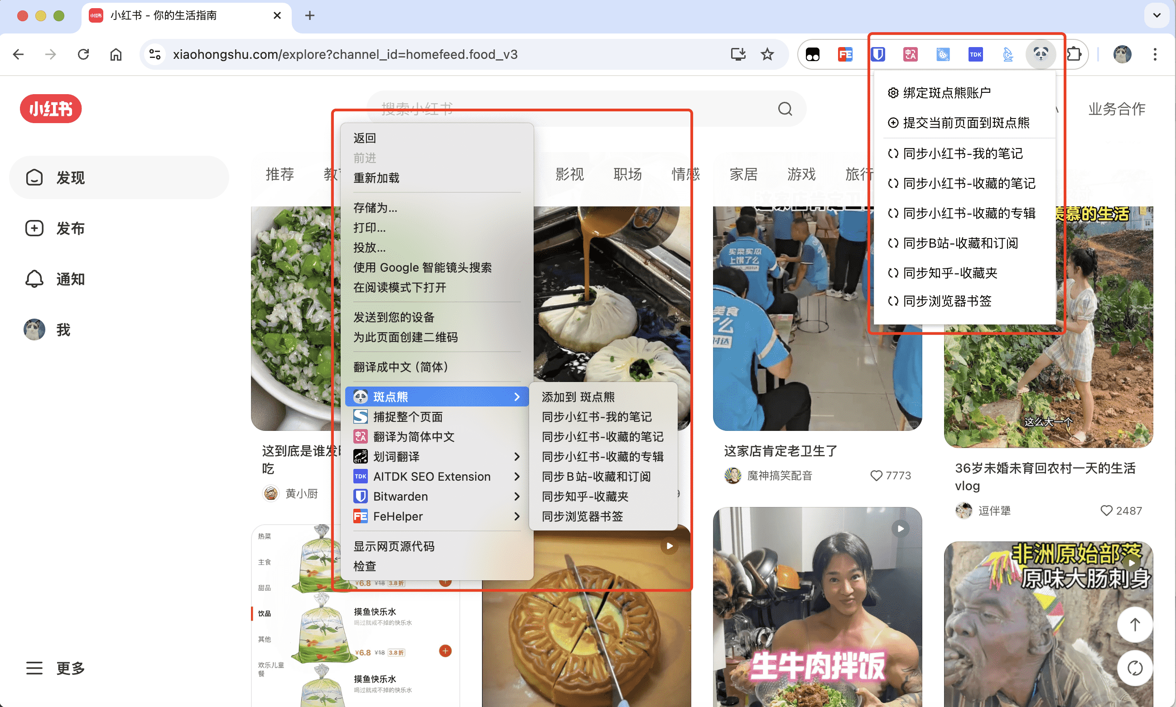Image resolution: width=1176 pixels, height=707 pixels.
Task: Click the 业务合作 link
Action: point(1116,109)
